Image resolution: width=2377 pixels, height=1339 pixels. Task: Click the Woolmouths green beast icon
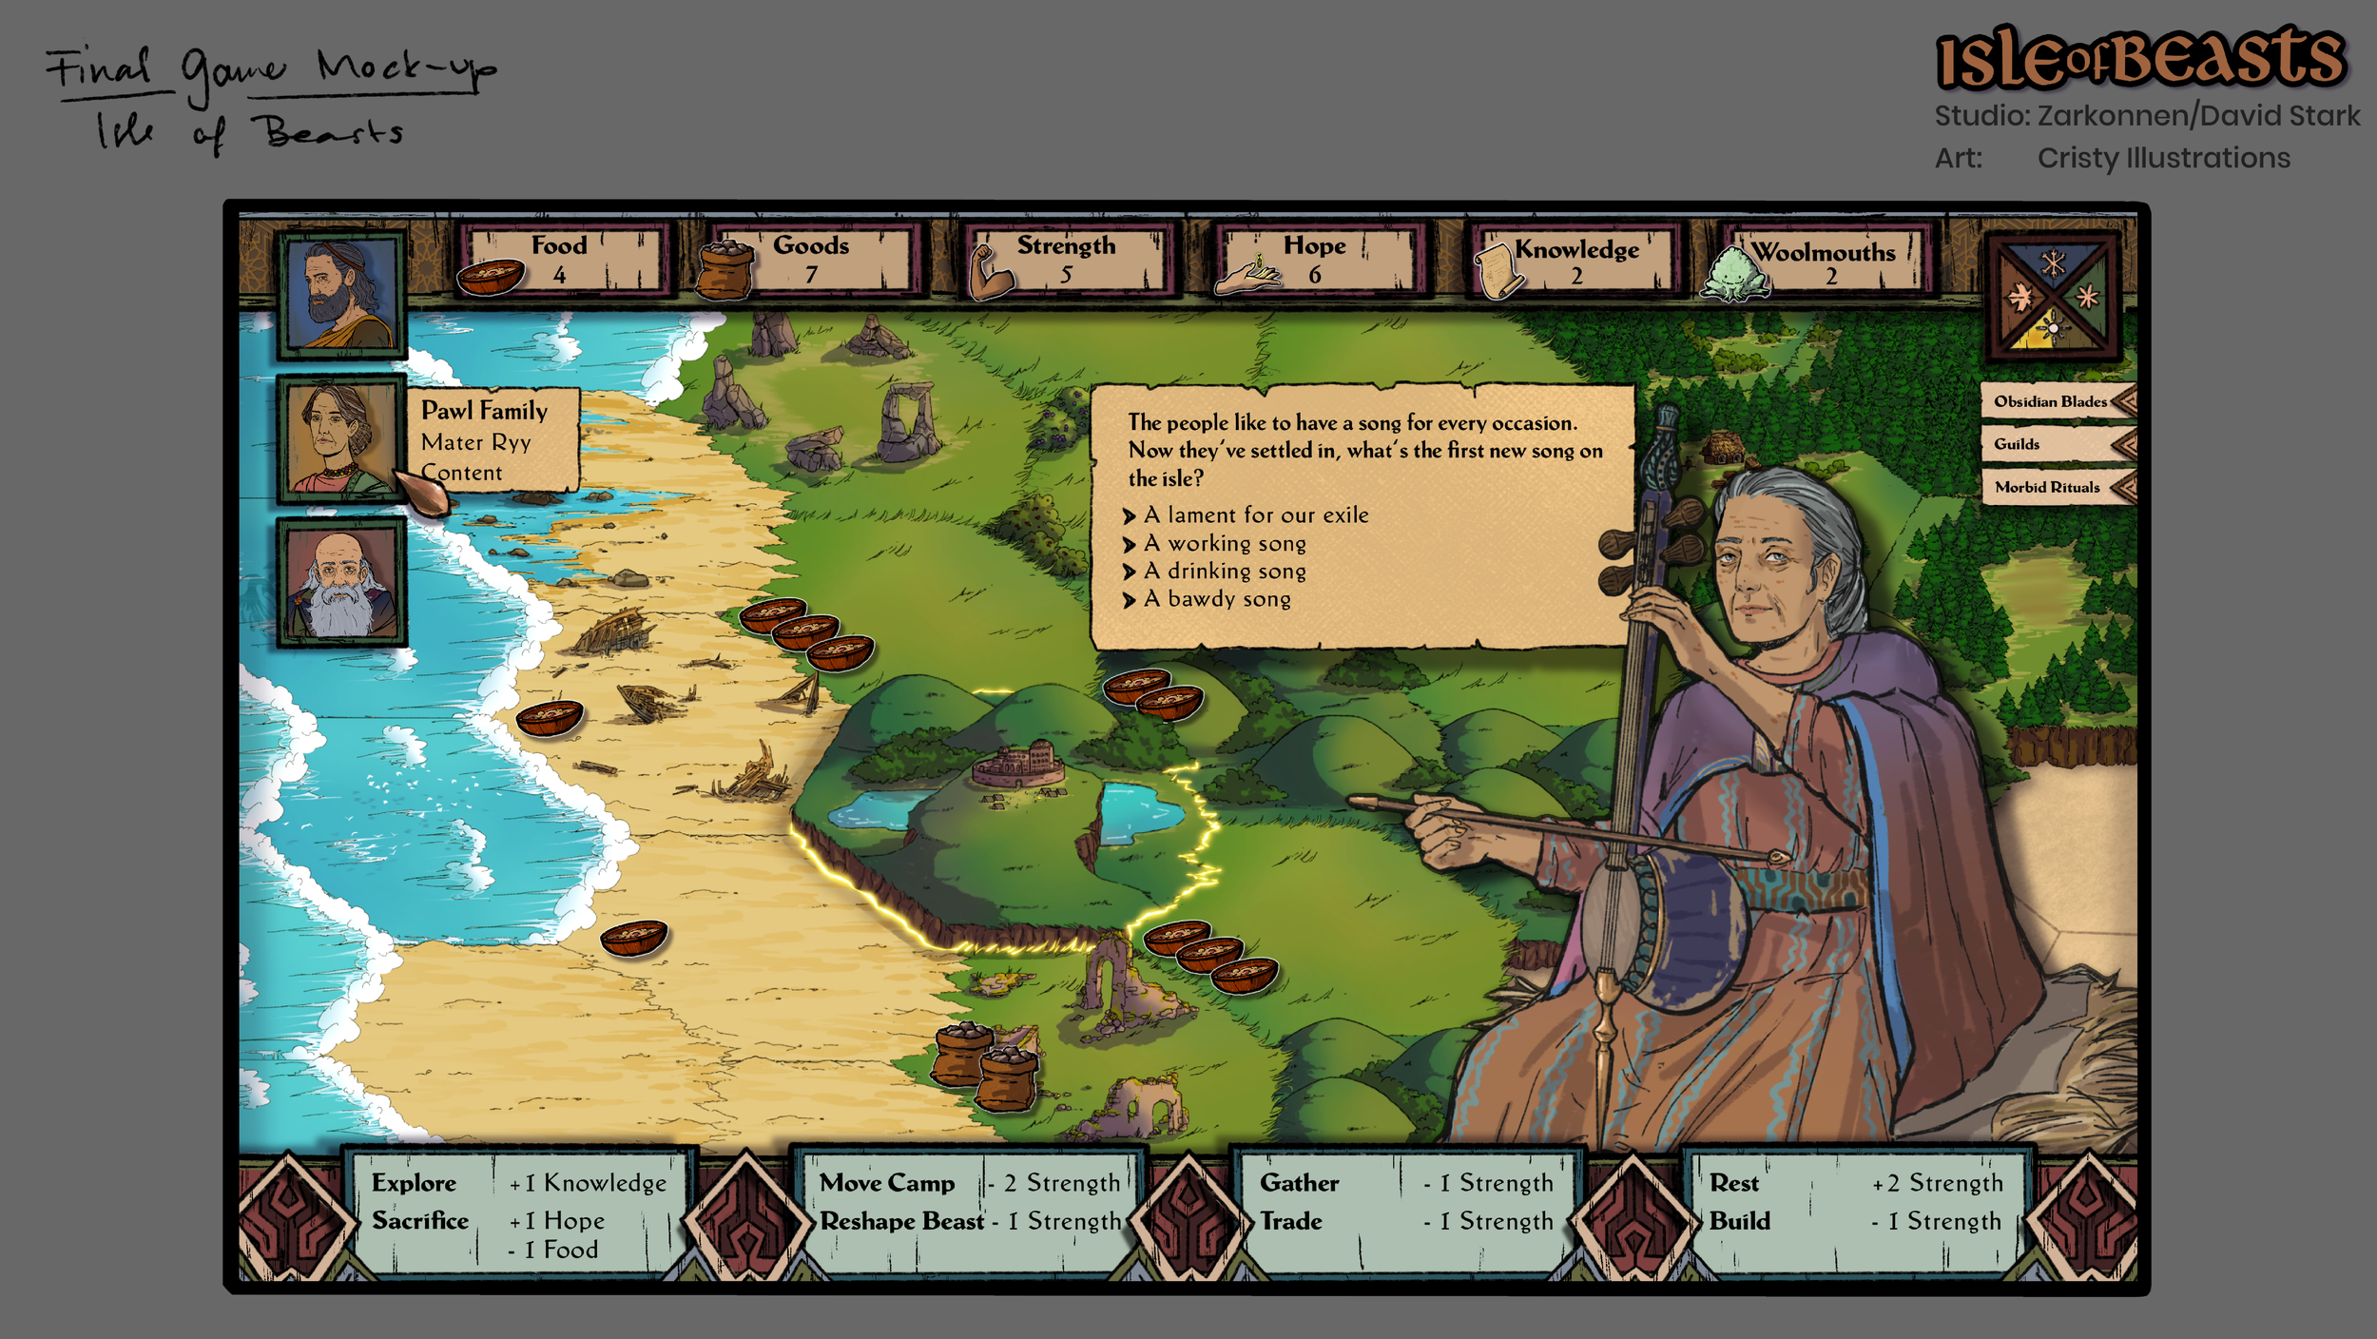point(1736,274)
